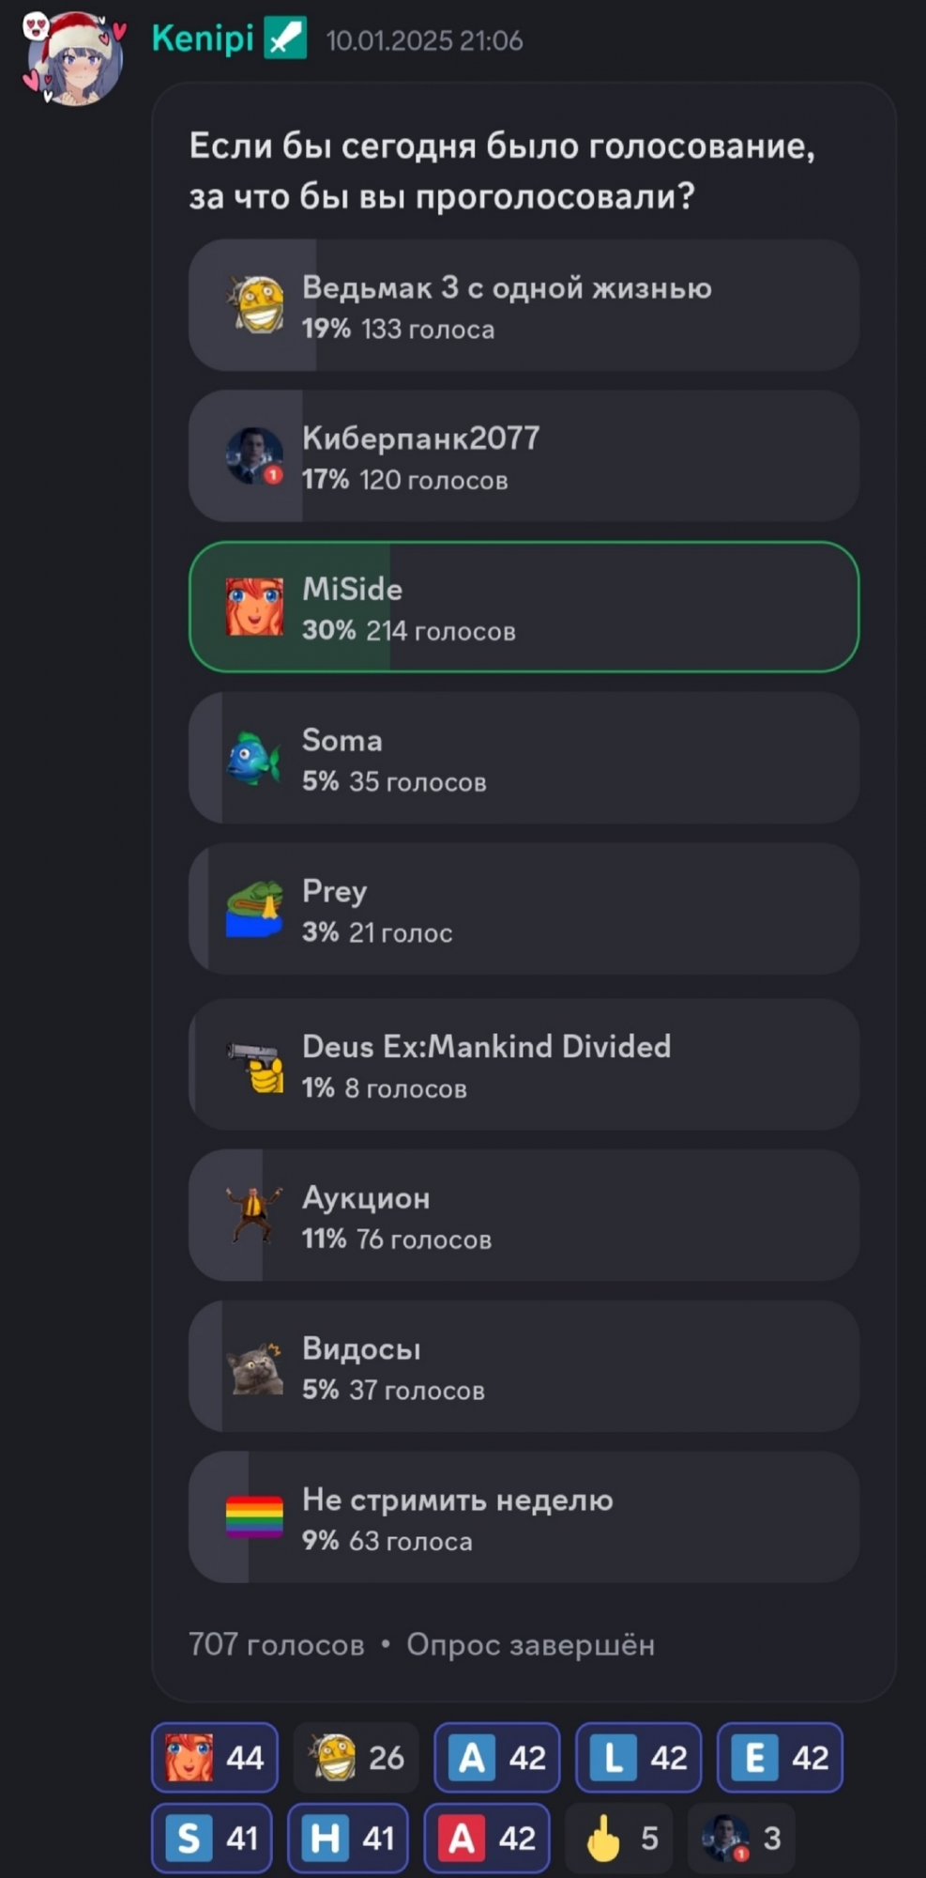Select the MiSide poll option

(x=524, y=607)
